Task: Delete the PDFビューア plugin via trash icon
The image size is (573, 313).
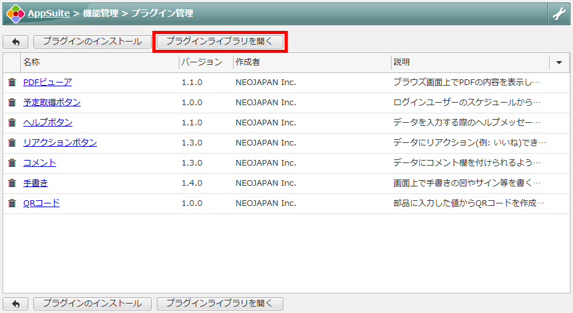Action: [x=12, y=82]
